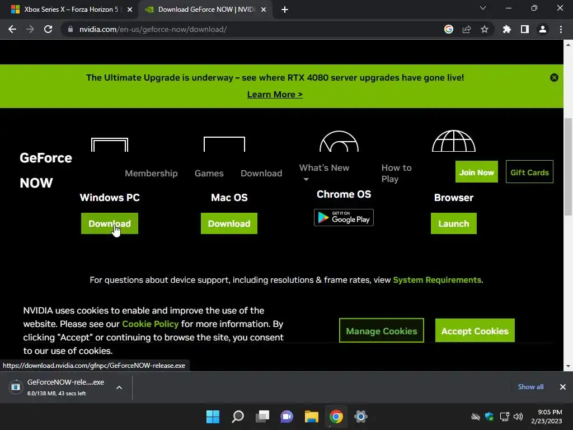
Task: Open How to Play navigation item
Action: [397, 174]
